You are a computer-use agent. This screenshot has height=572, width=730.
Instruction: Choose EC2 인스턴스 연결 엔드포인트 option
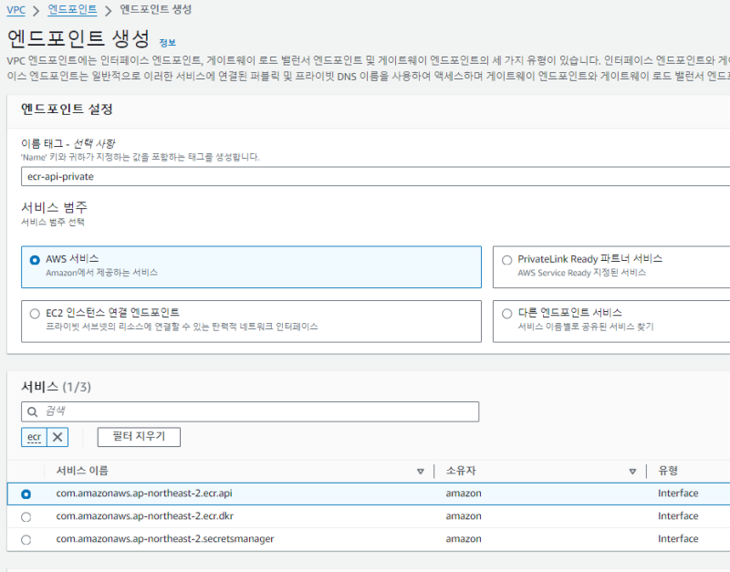pyautogui.click(x=35, y=313)
